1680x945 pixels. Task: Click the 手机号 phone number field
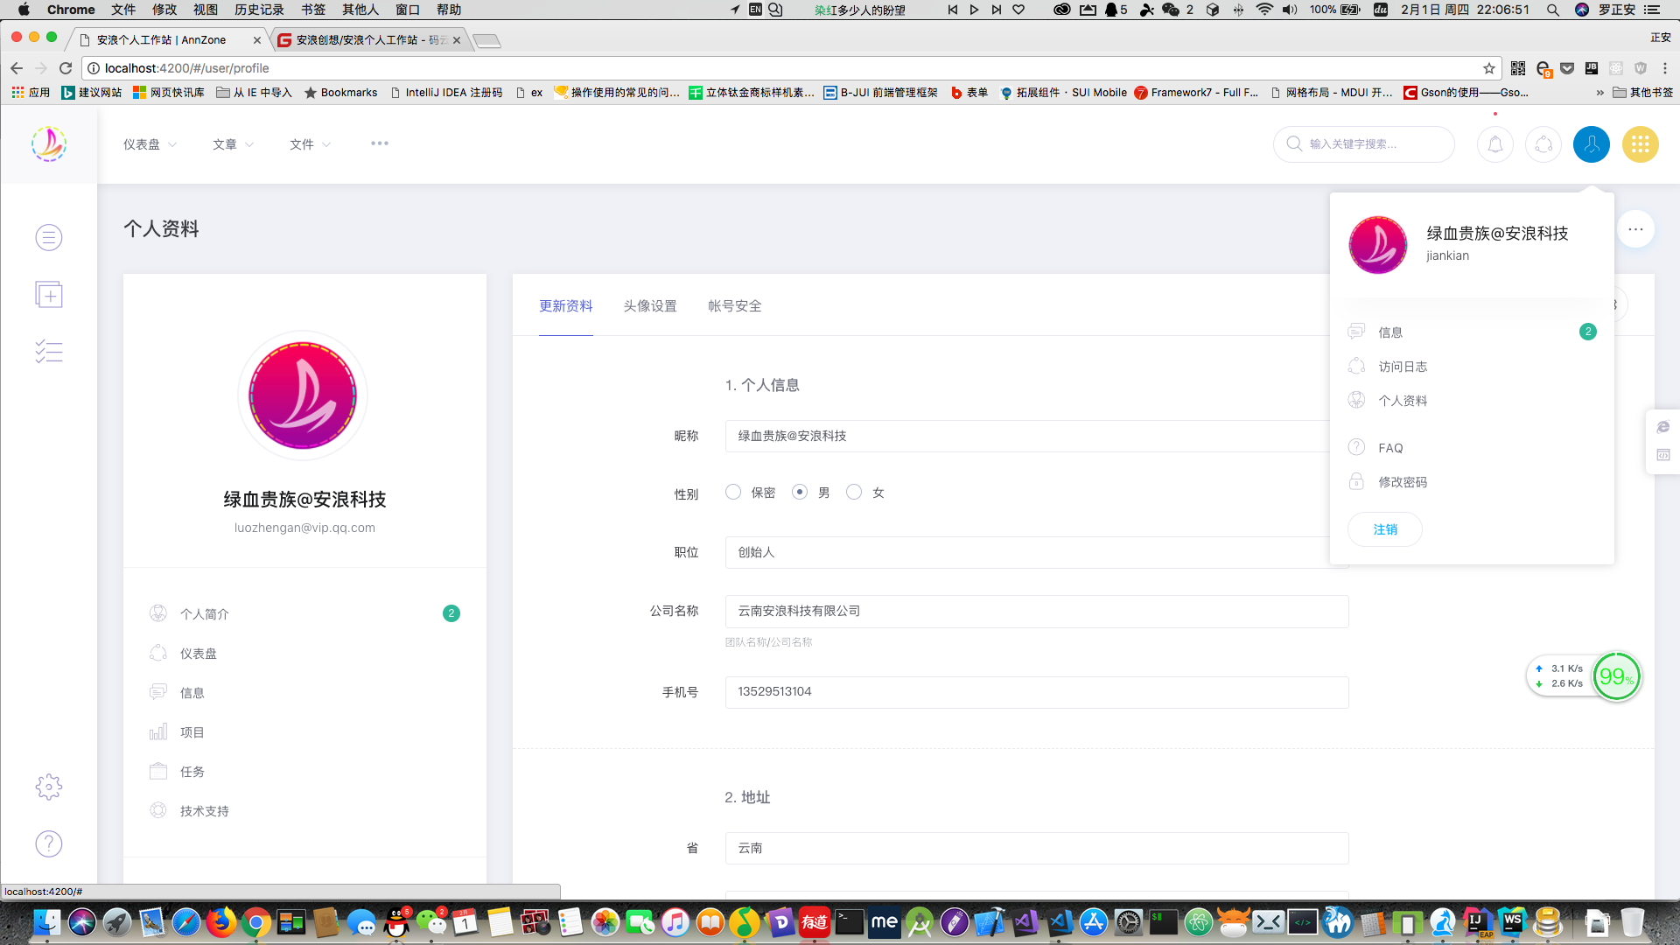point(1036,692)
